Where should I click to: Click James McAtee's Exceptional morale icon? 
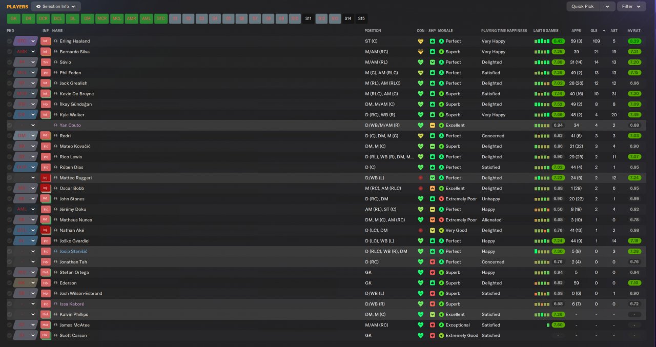coord(441,325)
